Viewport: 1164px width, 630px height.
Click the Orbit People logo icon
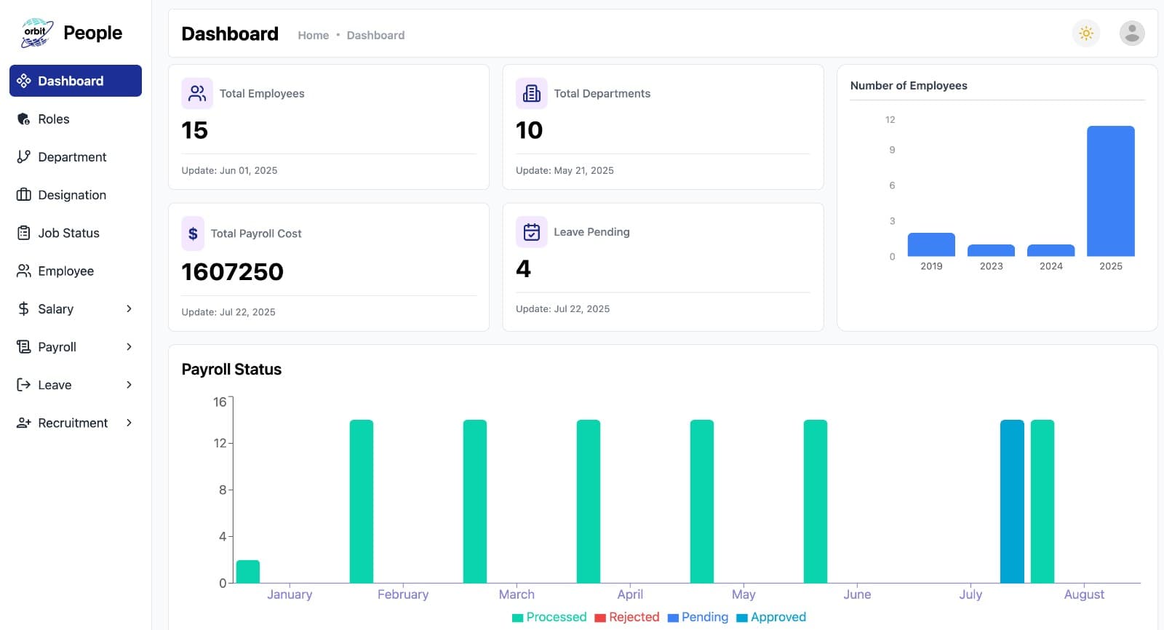(36, 33)
